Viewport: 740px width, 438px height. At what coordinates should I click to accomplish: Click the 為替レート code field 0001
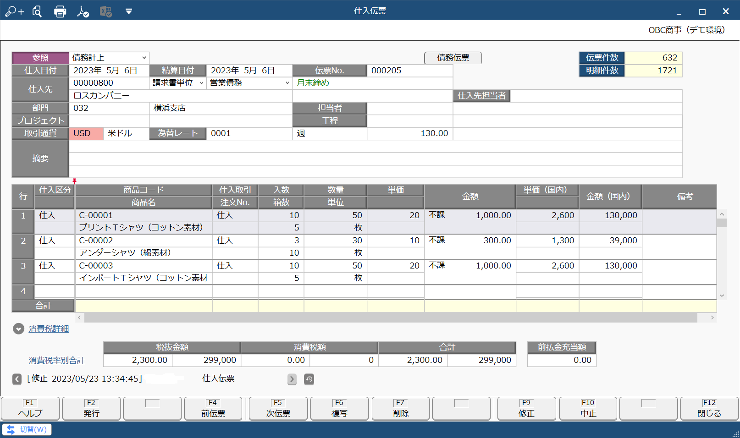tap(249, 133)
